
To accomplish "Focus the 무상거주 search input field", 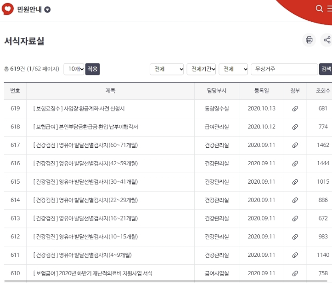I will 284,69.
